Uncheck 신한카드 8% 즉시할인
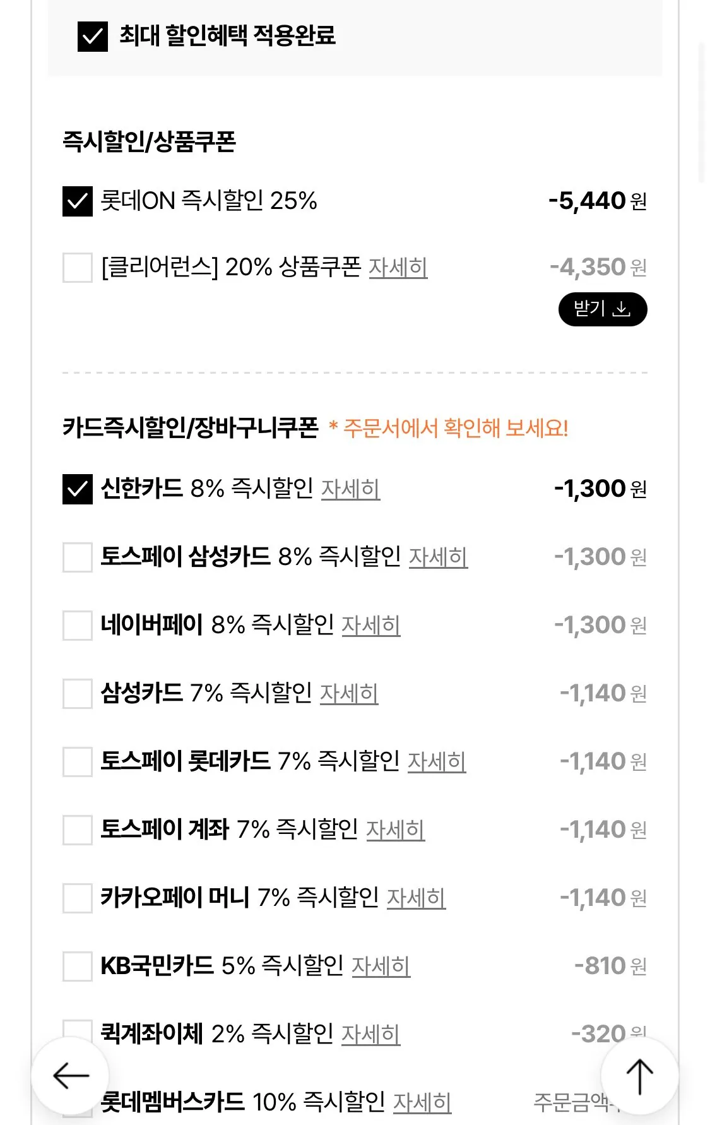The image size is (710, 1125). coord(76,488)
